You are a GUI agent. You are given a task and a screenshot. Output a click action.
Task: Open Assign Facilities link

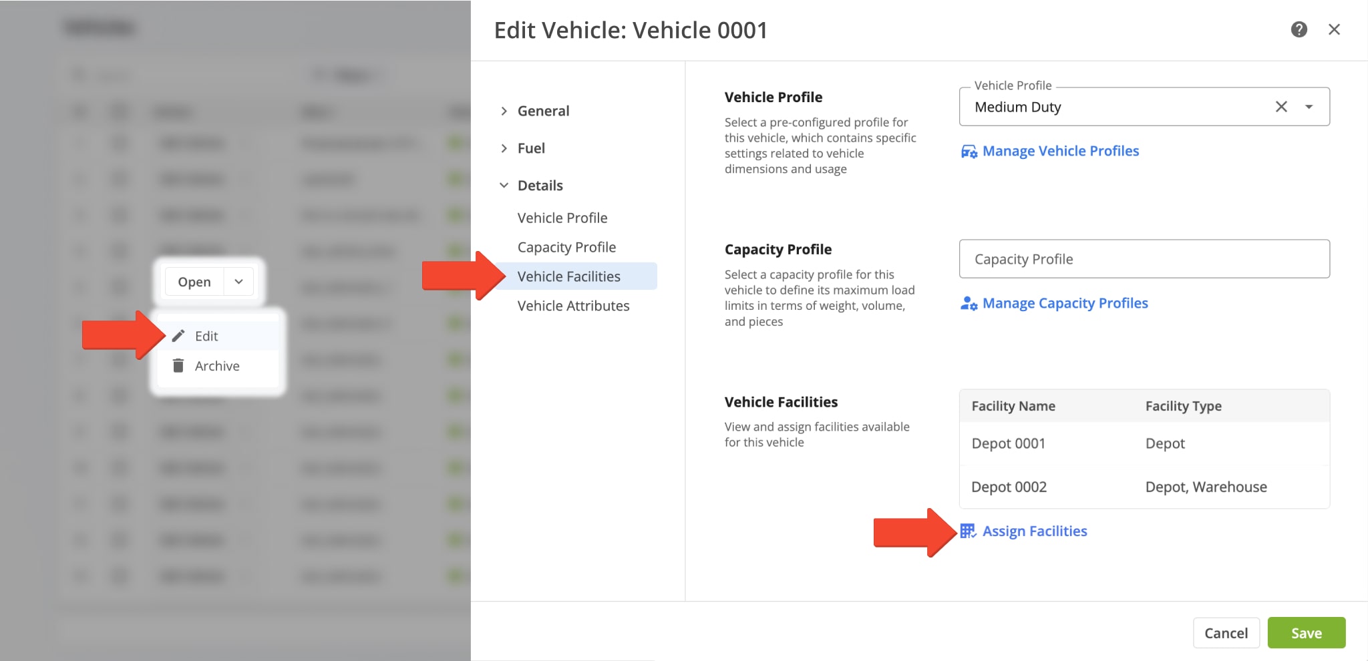[1035, 531]
